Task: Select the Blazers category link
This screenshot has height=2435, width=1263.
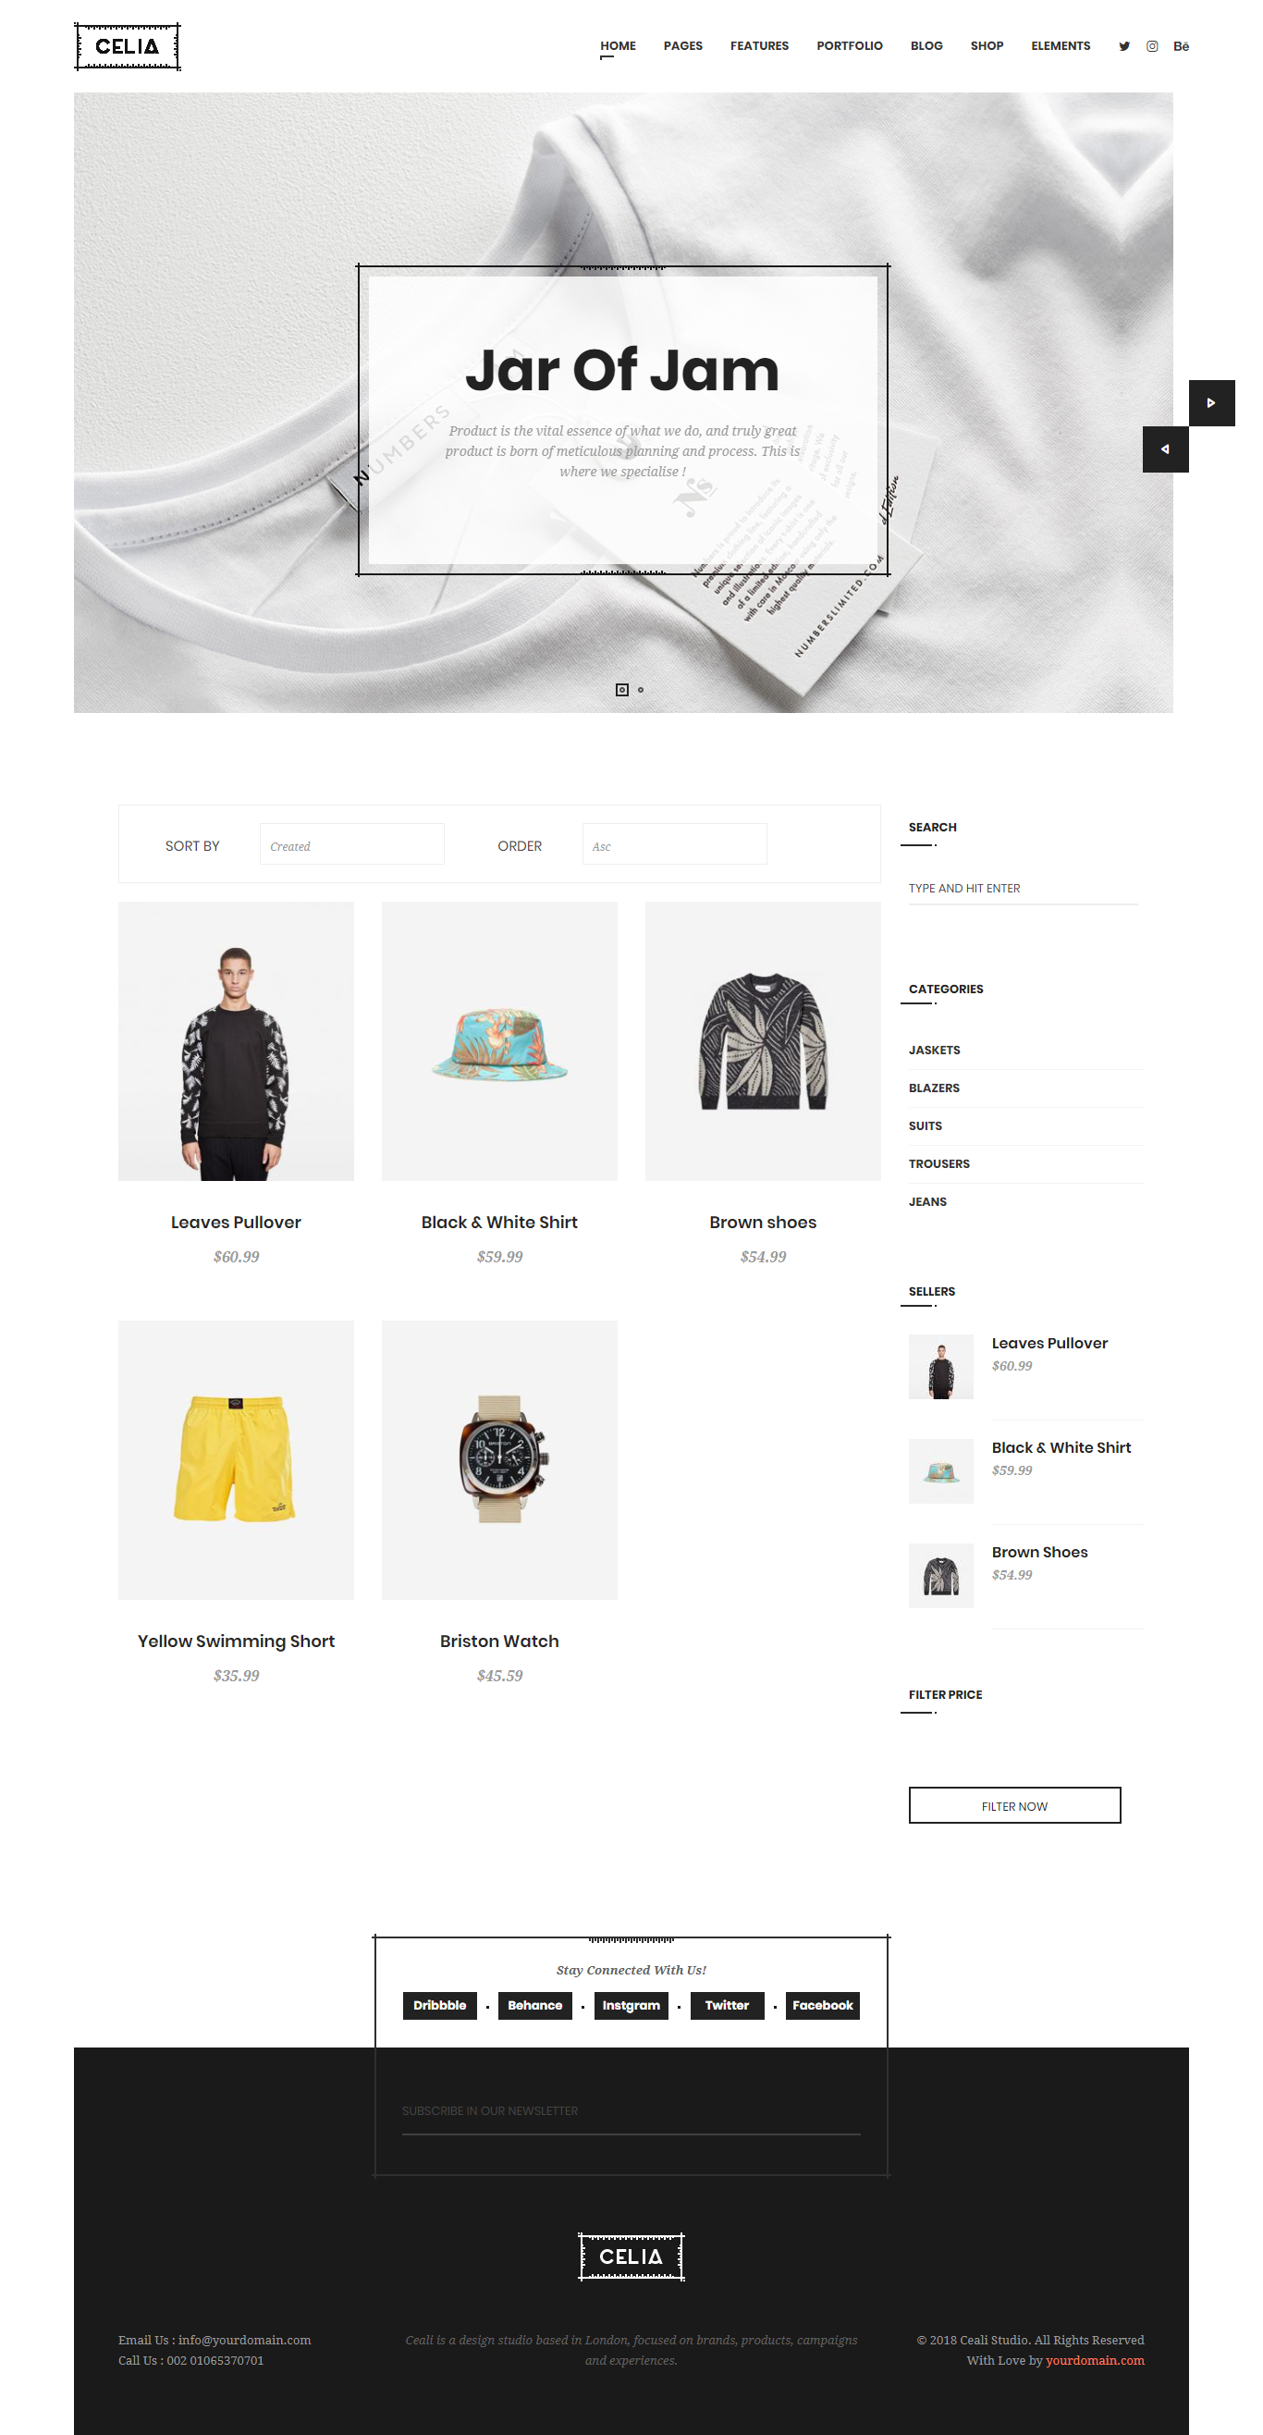Action: click(x=934, y=1088)
